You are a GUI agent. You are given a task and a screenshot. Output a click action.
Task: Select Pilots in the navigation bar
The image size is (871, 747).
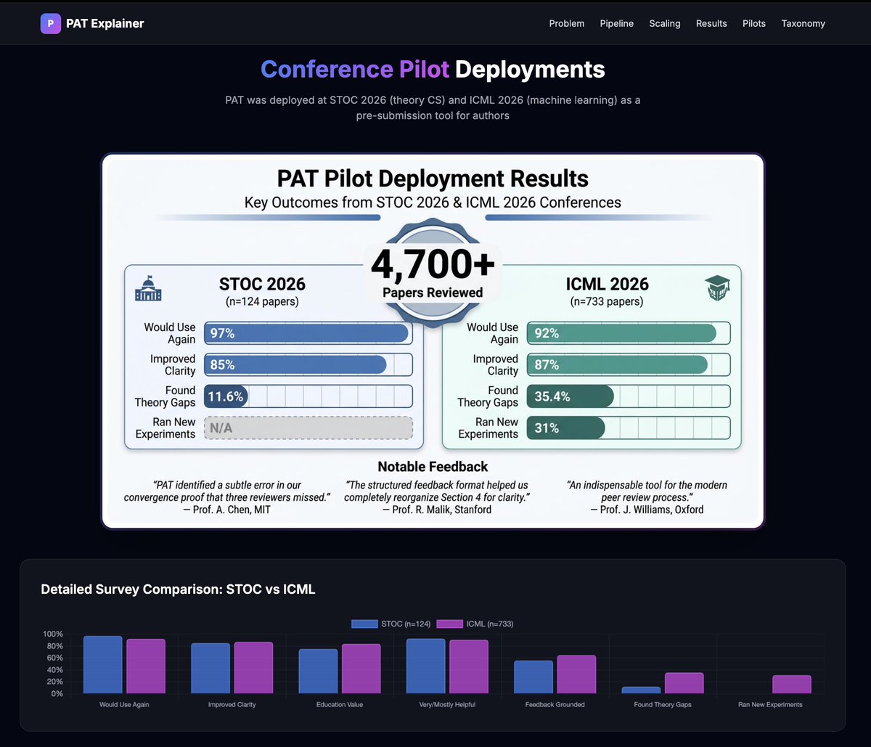pos(754,23)
